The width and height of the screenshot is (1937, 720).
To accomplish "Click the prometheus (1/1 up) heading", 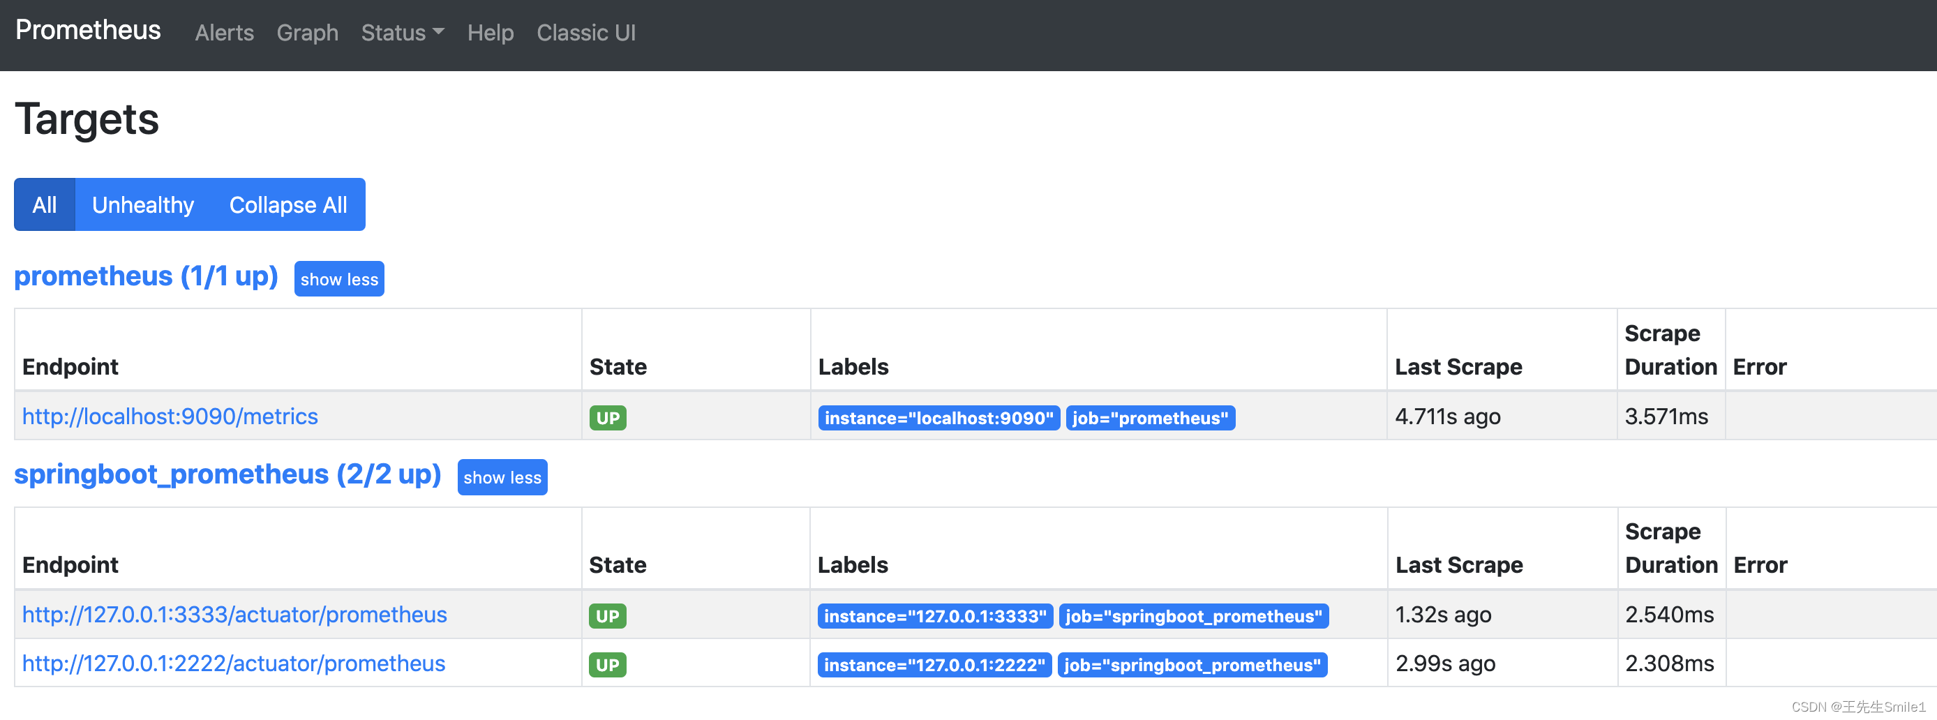I will pyautogui.click(x=146, y=276).
